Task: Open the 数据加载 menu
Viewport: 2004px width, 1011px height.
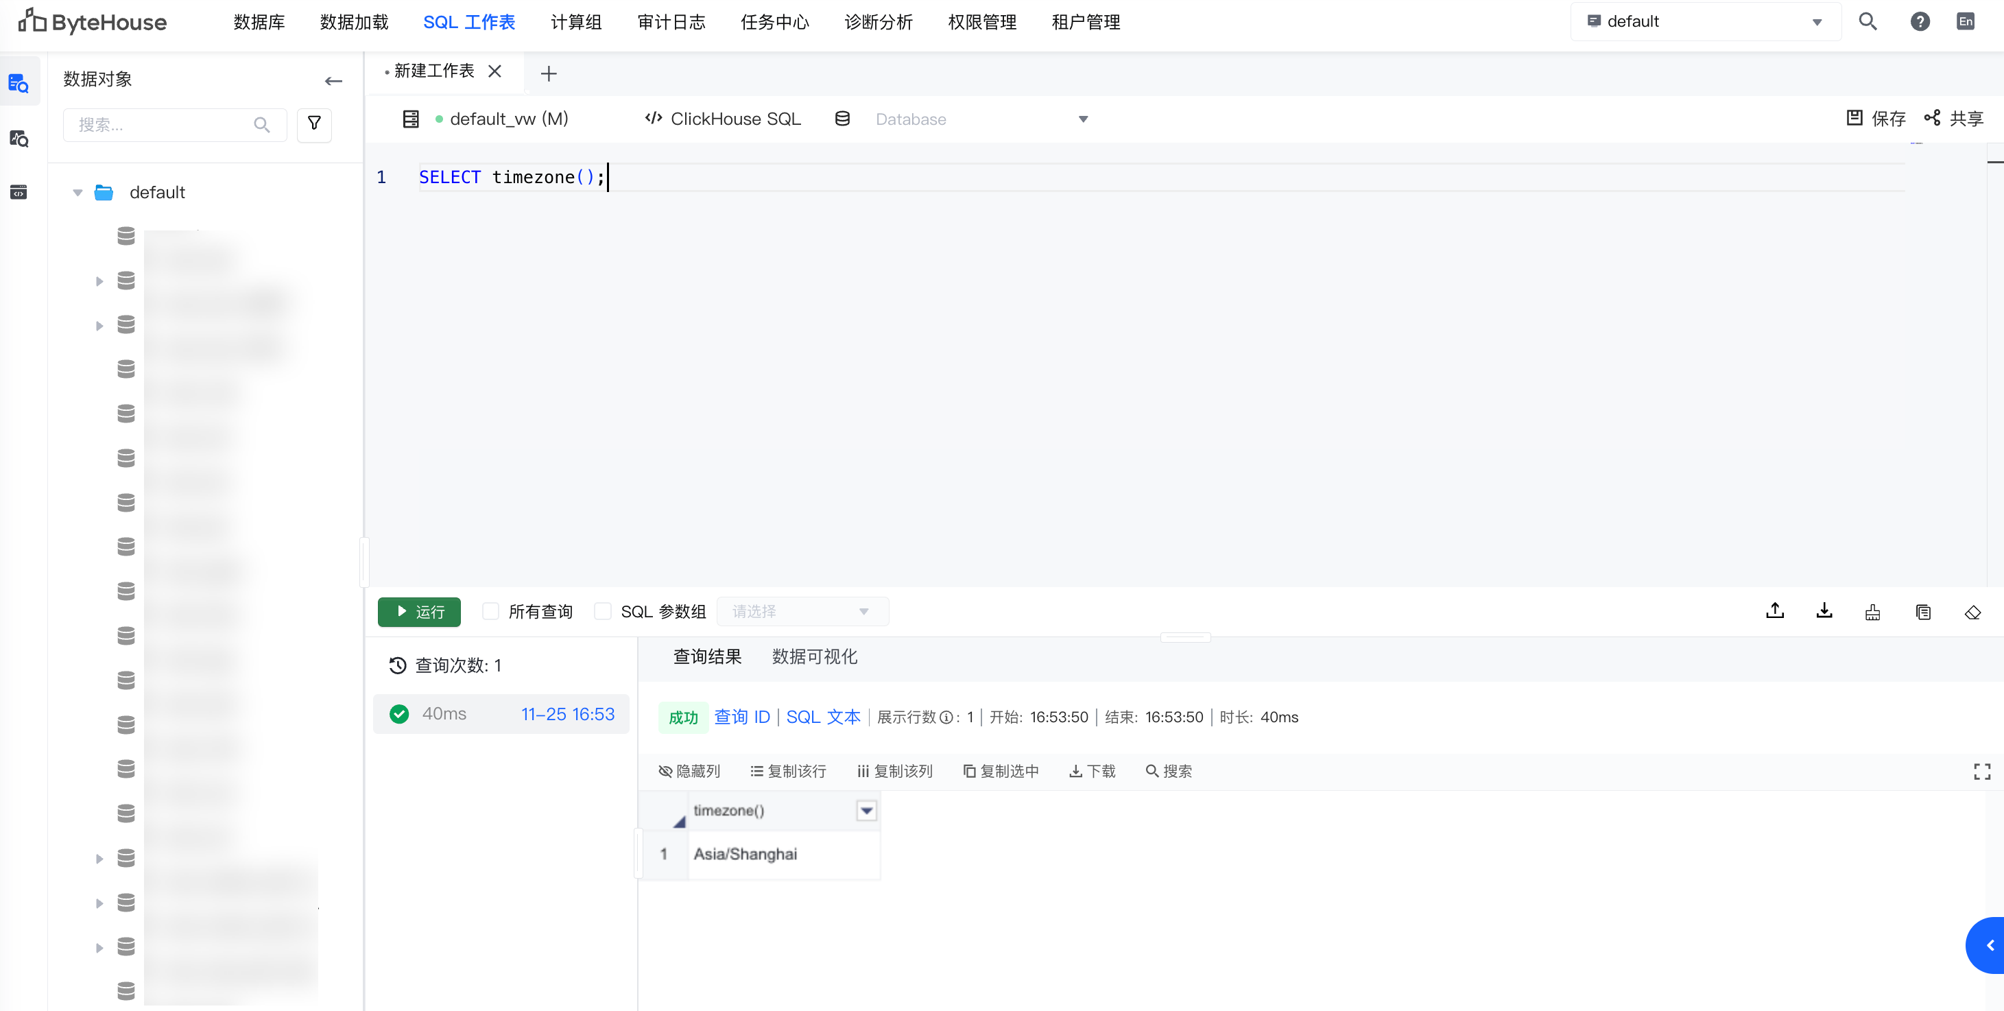Action: click(354, 22)
